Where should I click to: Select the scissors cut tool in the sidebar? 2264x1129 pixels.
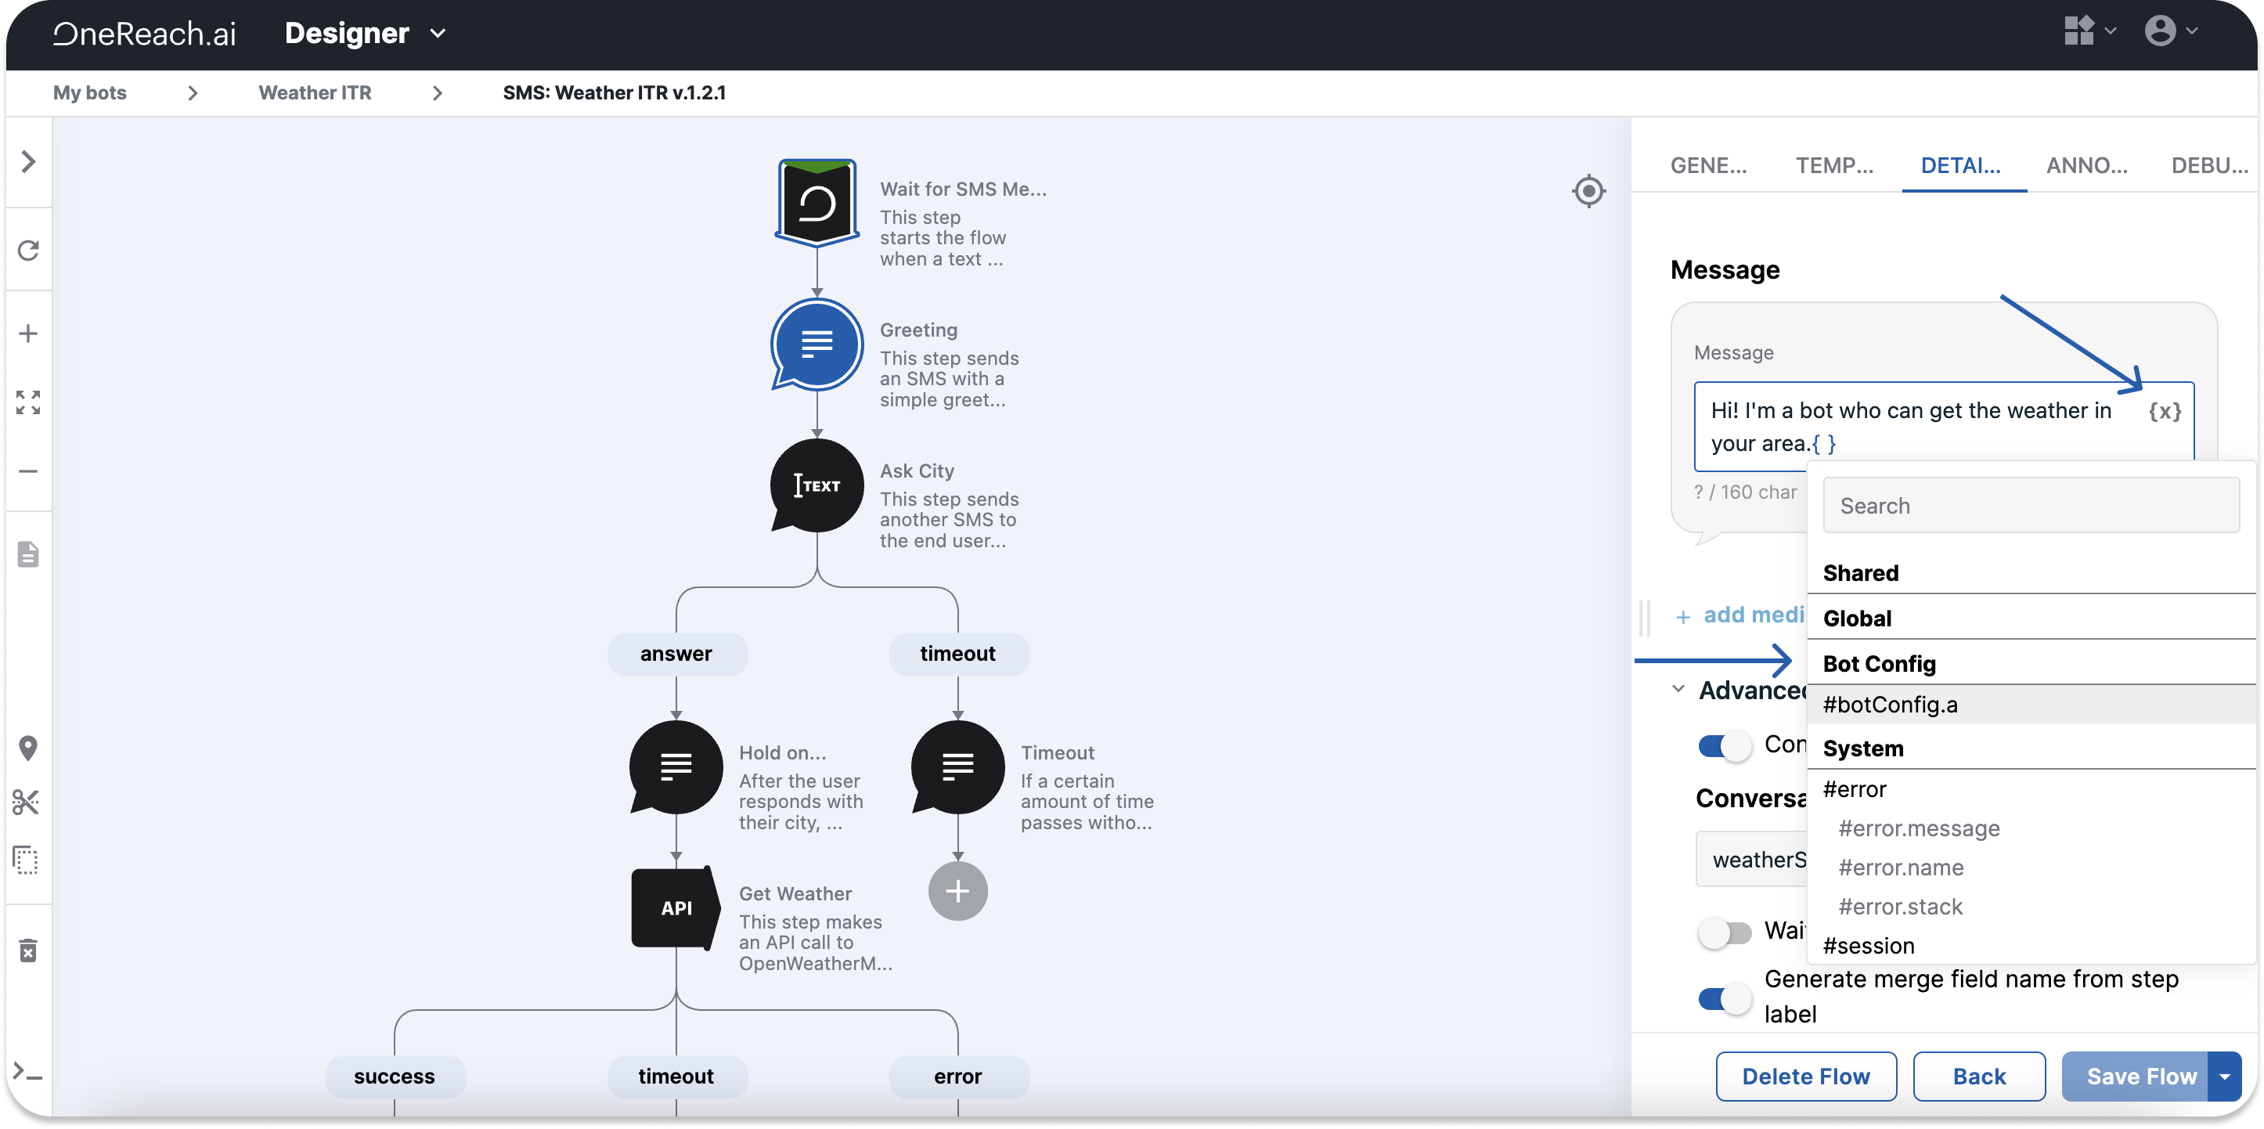28,801
